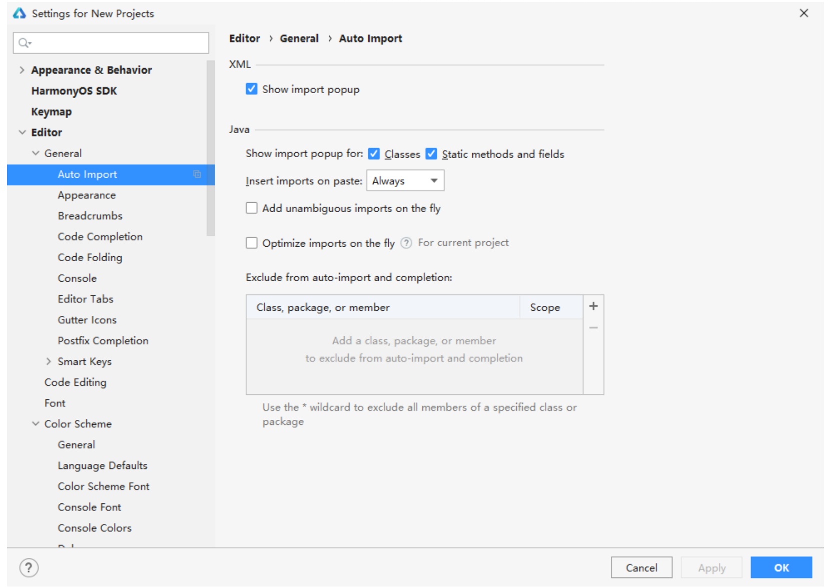Open the Console settings item
This screenshot has width=831, height=587.
77,278
